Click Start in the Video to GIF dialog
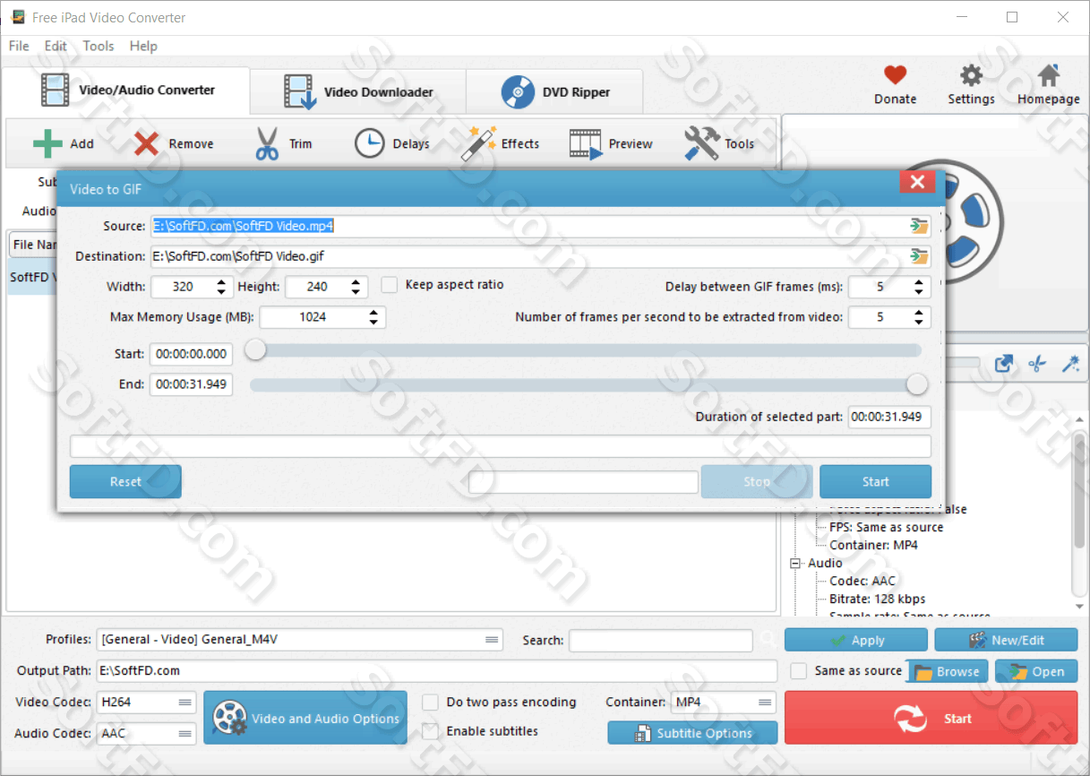The width and height of the screenshot is (1090, 776). click(875, 481)
